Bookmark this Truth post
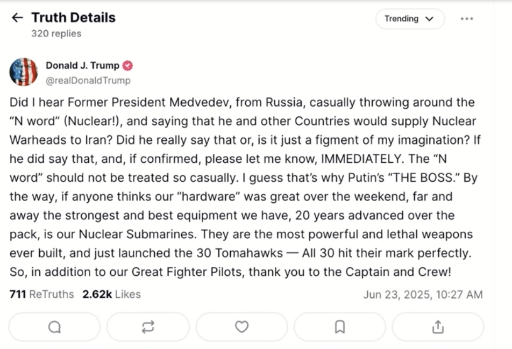This screenshot has width=512, height=349. click(x=340, y=327)
